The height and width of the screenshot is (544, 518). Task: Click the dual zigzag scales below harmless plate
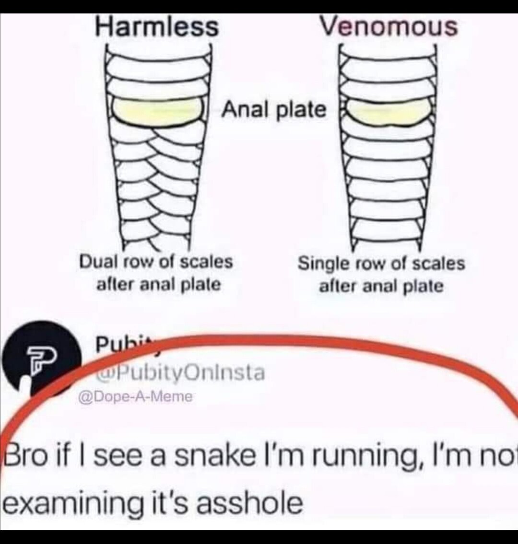click(156, 187)
